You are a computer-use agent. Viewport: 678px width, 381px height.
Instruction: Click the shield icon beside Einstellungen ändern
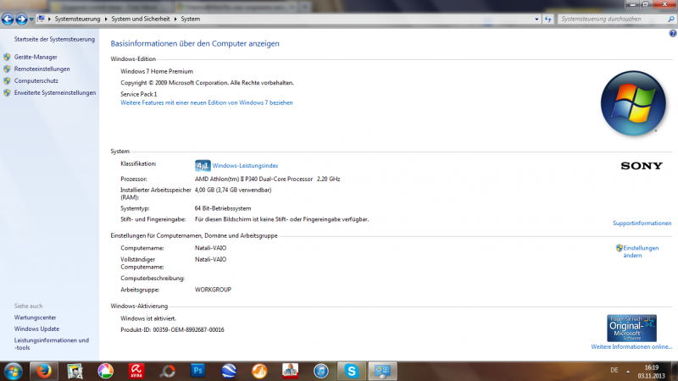coord(620,248)
